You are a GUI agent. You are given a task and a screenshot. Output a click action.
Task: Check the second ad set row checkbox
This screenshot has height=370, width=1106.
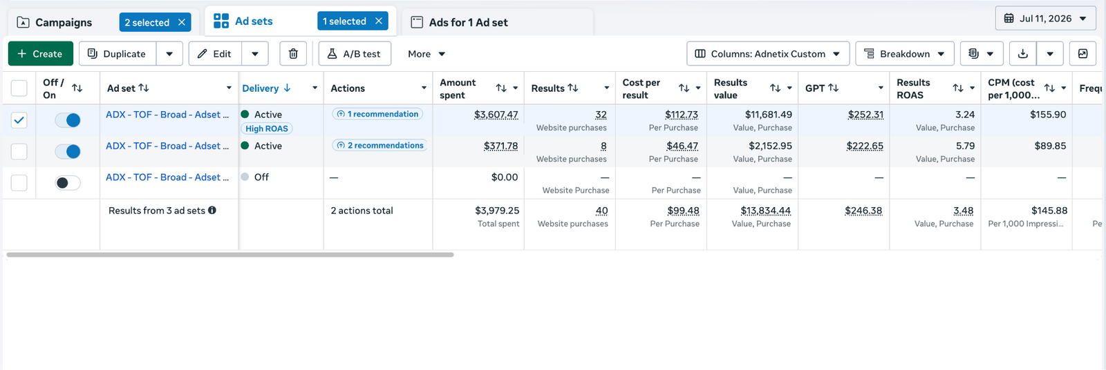[x=19, y=151]
